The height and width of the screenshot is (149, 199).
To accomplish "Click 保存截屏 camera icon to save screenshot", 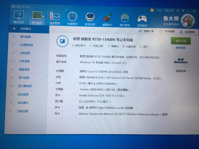I will click(x=167, y=31).
